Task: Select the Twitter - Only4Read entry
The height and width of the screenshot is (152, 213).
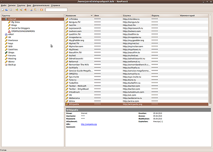Action: pos(79,89)
